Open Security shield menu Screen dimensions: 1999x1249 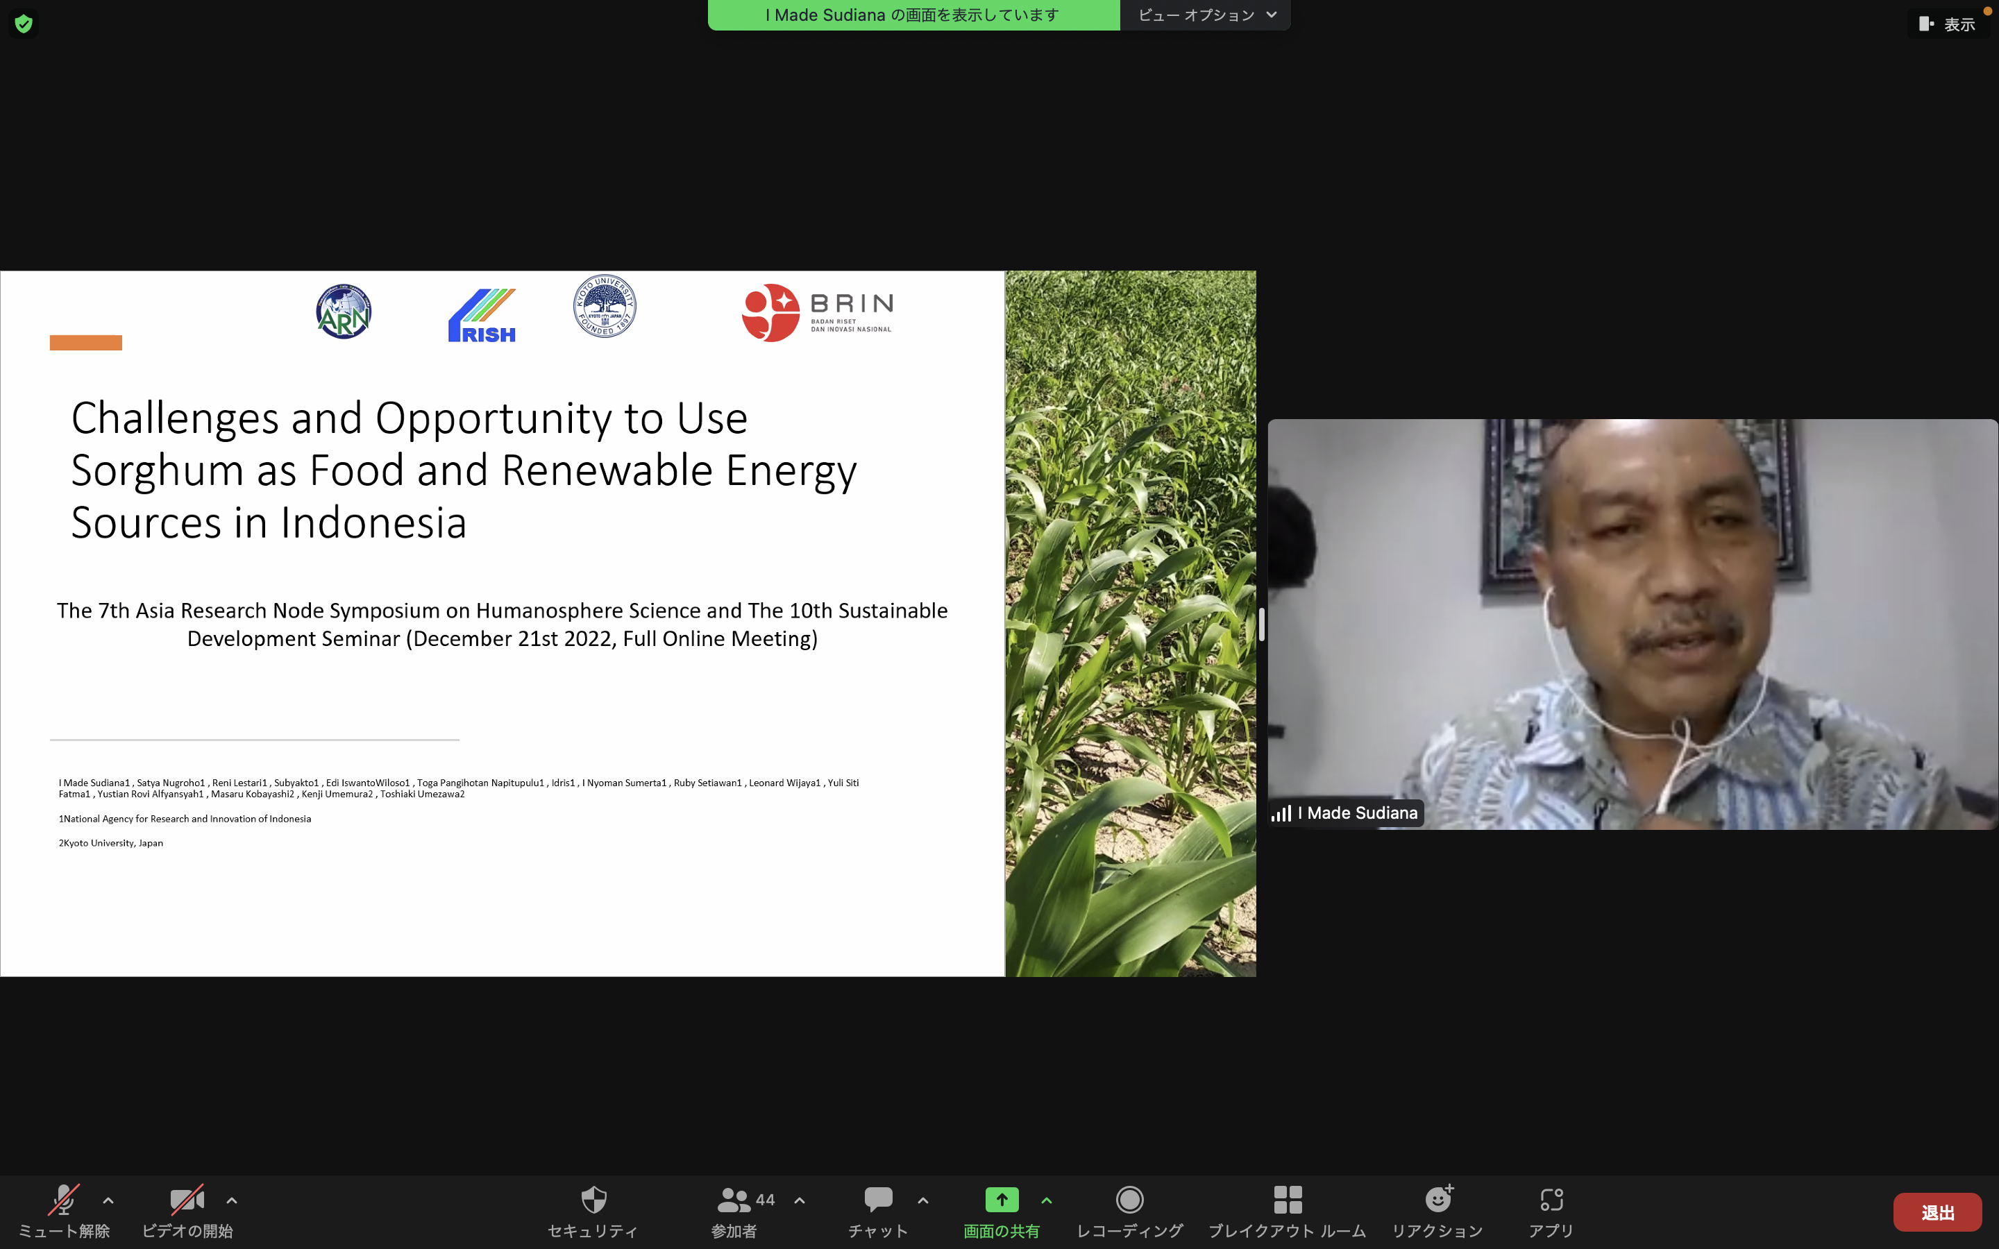click(593, 1211)
